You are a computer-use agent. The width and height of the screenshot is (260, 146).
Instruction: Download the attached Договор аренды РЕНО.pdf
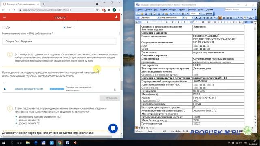115,89
